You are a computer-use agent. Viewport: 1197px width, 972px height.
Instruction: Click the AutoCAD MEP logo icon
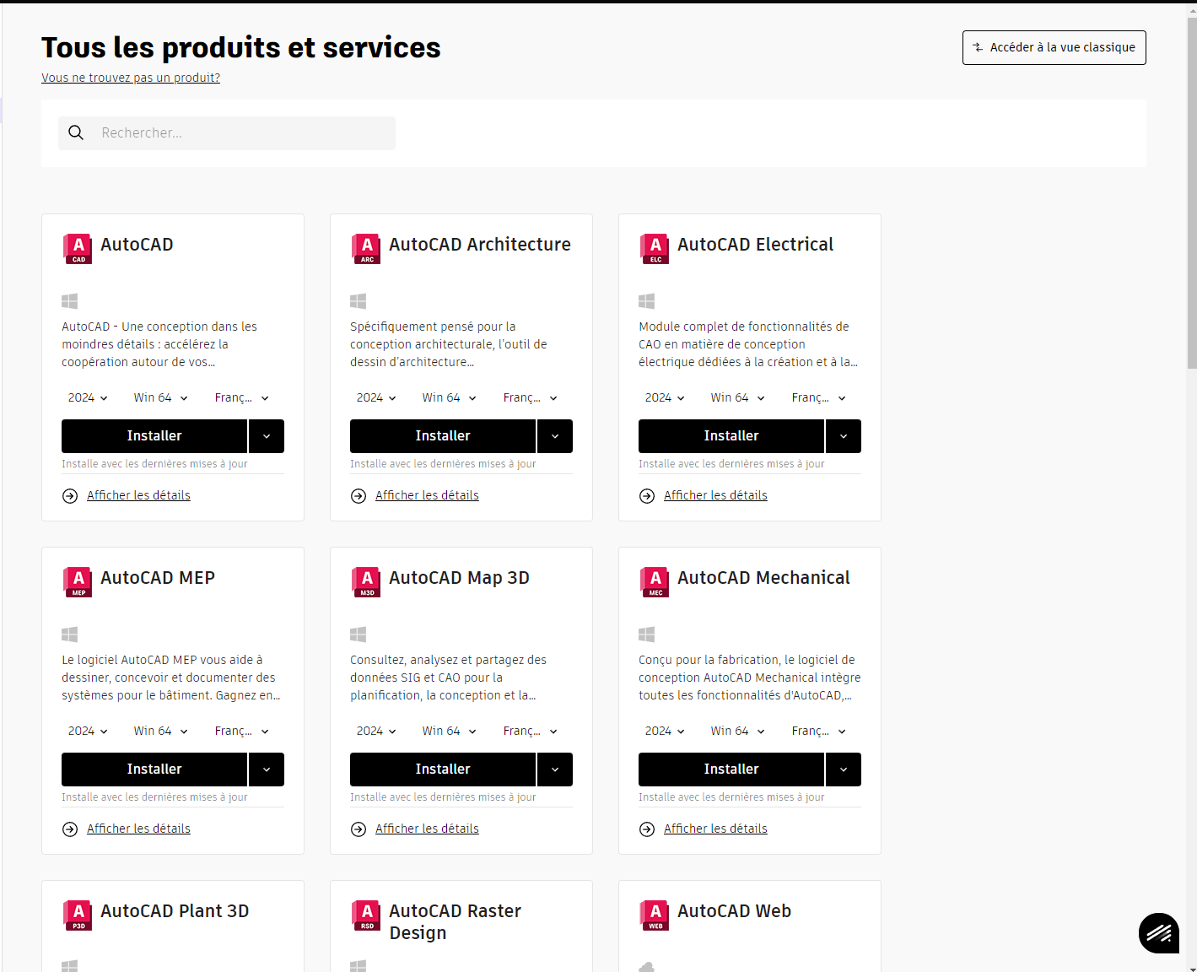[x=78, y=582]
